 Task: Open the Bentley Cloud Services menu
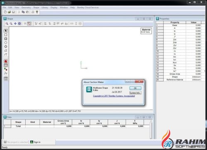(88, 7)
